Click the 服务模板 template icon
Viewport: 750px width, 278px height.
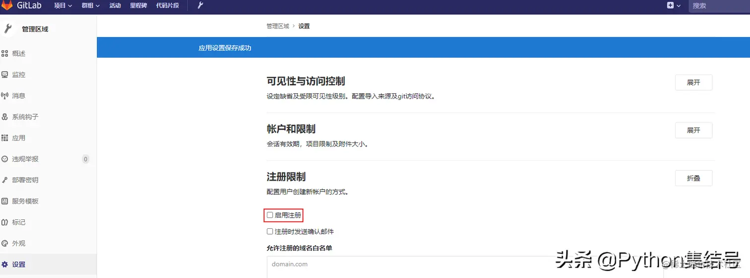coord(5,201)
